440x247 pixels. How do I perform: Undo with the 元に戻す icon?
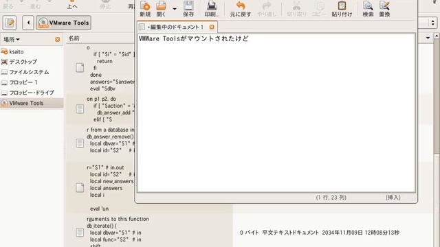point(241,9)
